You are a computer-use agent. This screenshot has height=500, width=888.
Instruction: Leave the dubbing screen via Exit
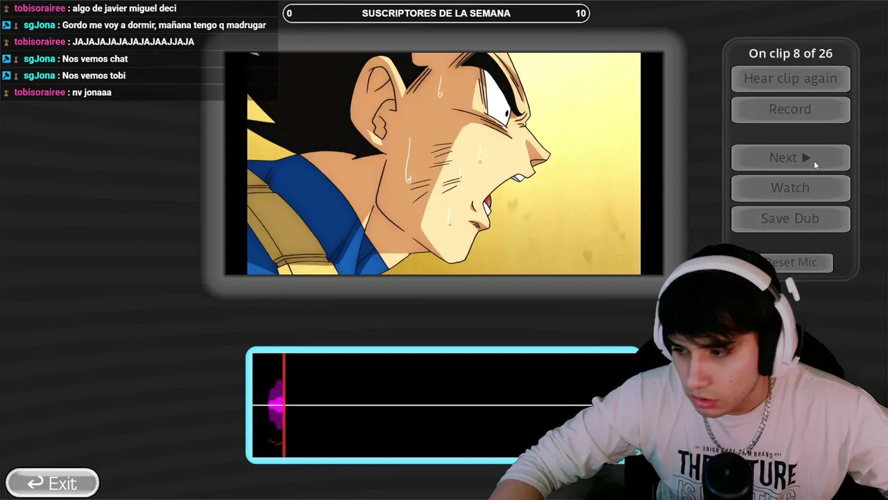pyautogui.click(x=52, y=483)
